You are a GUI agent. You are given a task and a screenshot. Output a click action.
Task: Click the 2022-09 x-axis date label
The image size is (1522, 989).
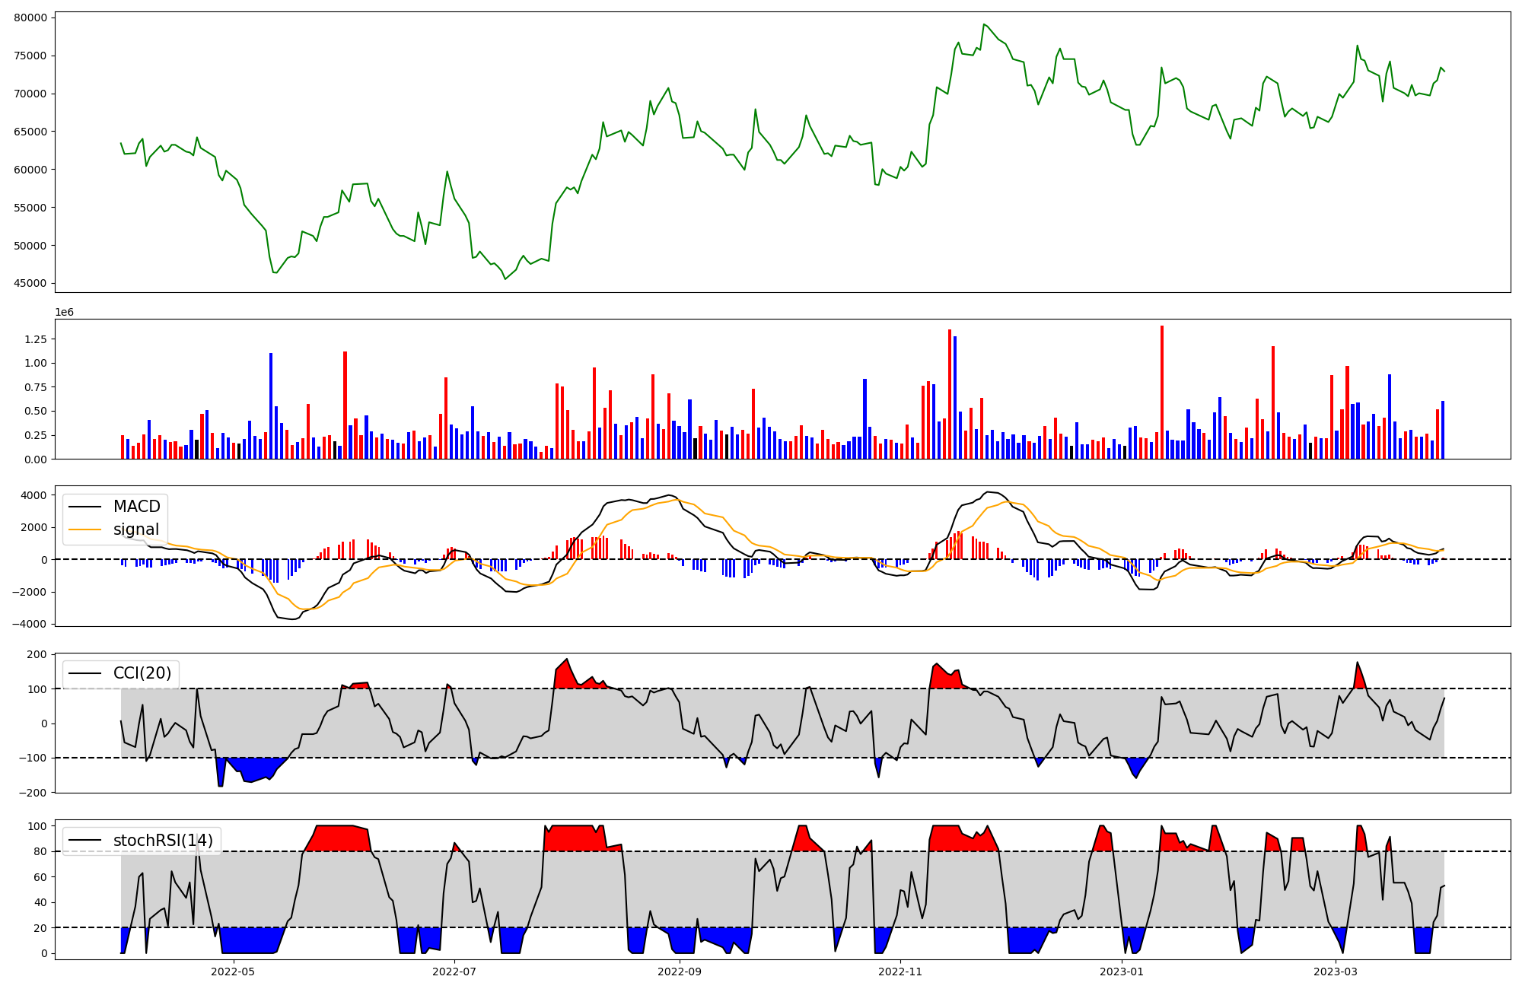(679, 972)
